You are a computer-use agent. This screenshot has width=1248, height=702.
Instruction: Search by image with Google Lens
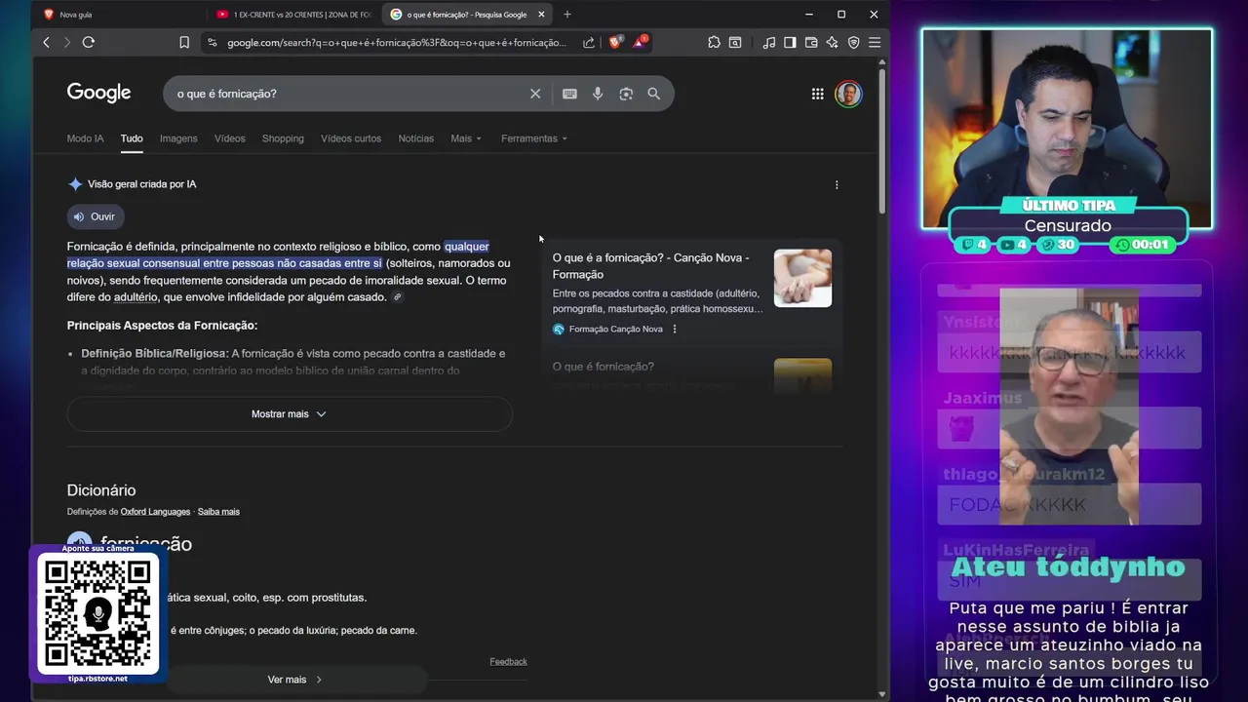pyautogui.click(x=626, y=94)
